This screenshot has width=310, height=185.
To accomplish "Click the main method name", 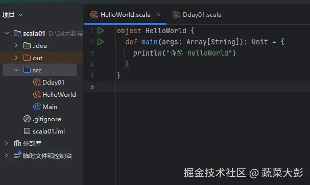I will point(150,42).
